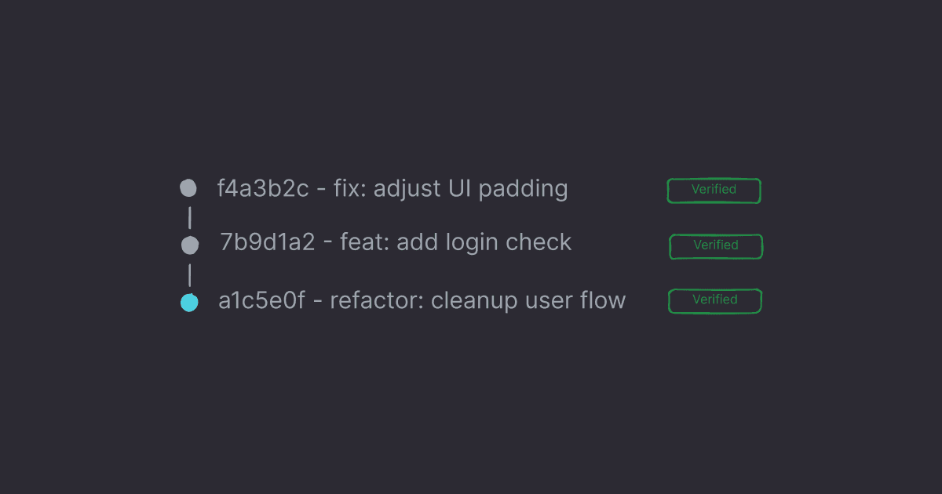
Task: Click the "feat:" prefix in the second commit
Action: pos(365,243)
